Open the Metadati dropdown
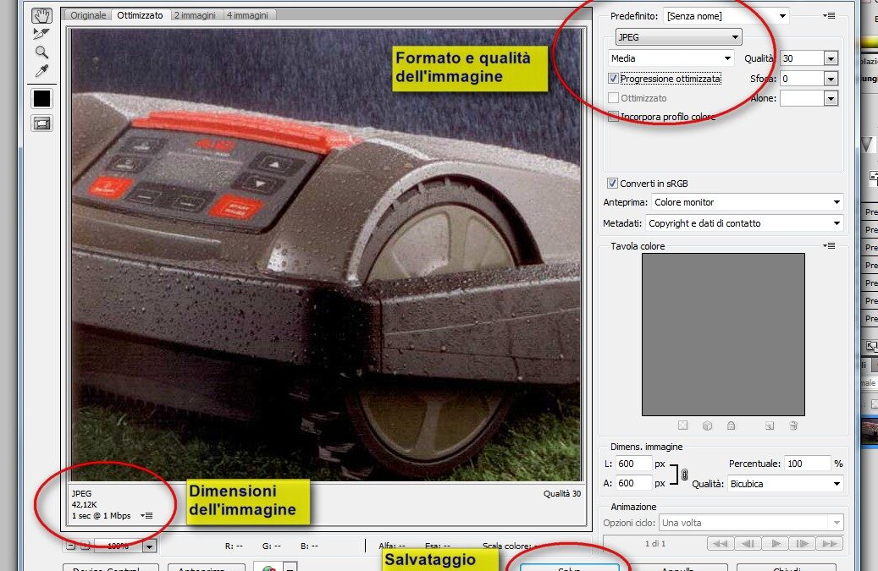The image size is (878, 571). pyautogui.click(x=744, y=223)
